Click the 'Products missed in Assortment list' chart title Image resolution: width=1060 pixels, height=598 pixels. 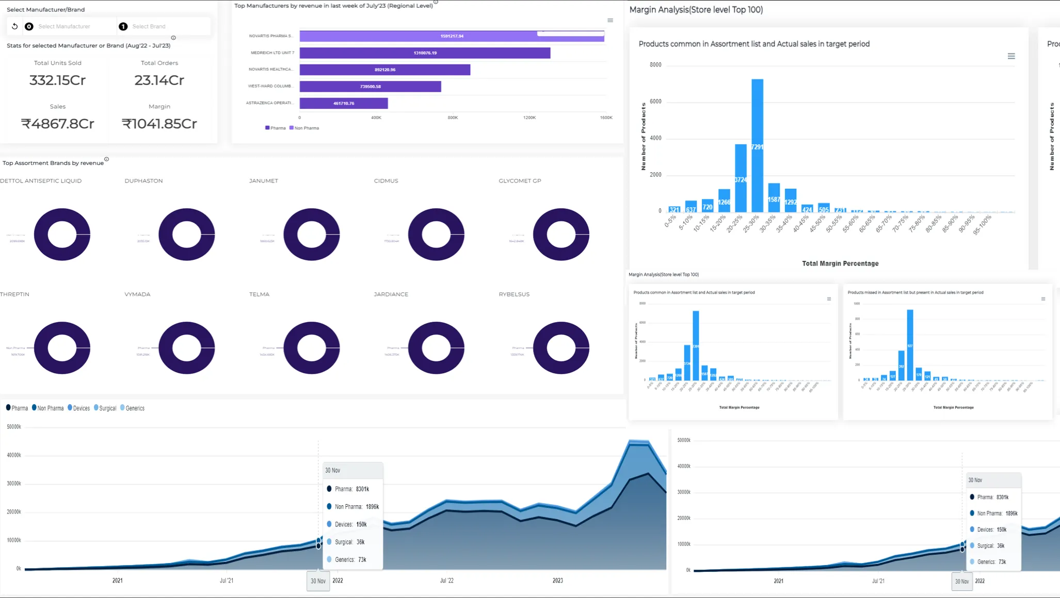click(915, 292)
